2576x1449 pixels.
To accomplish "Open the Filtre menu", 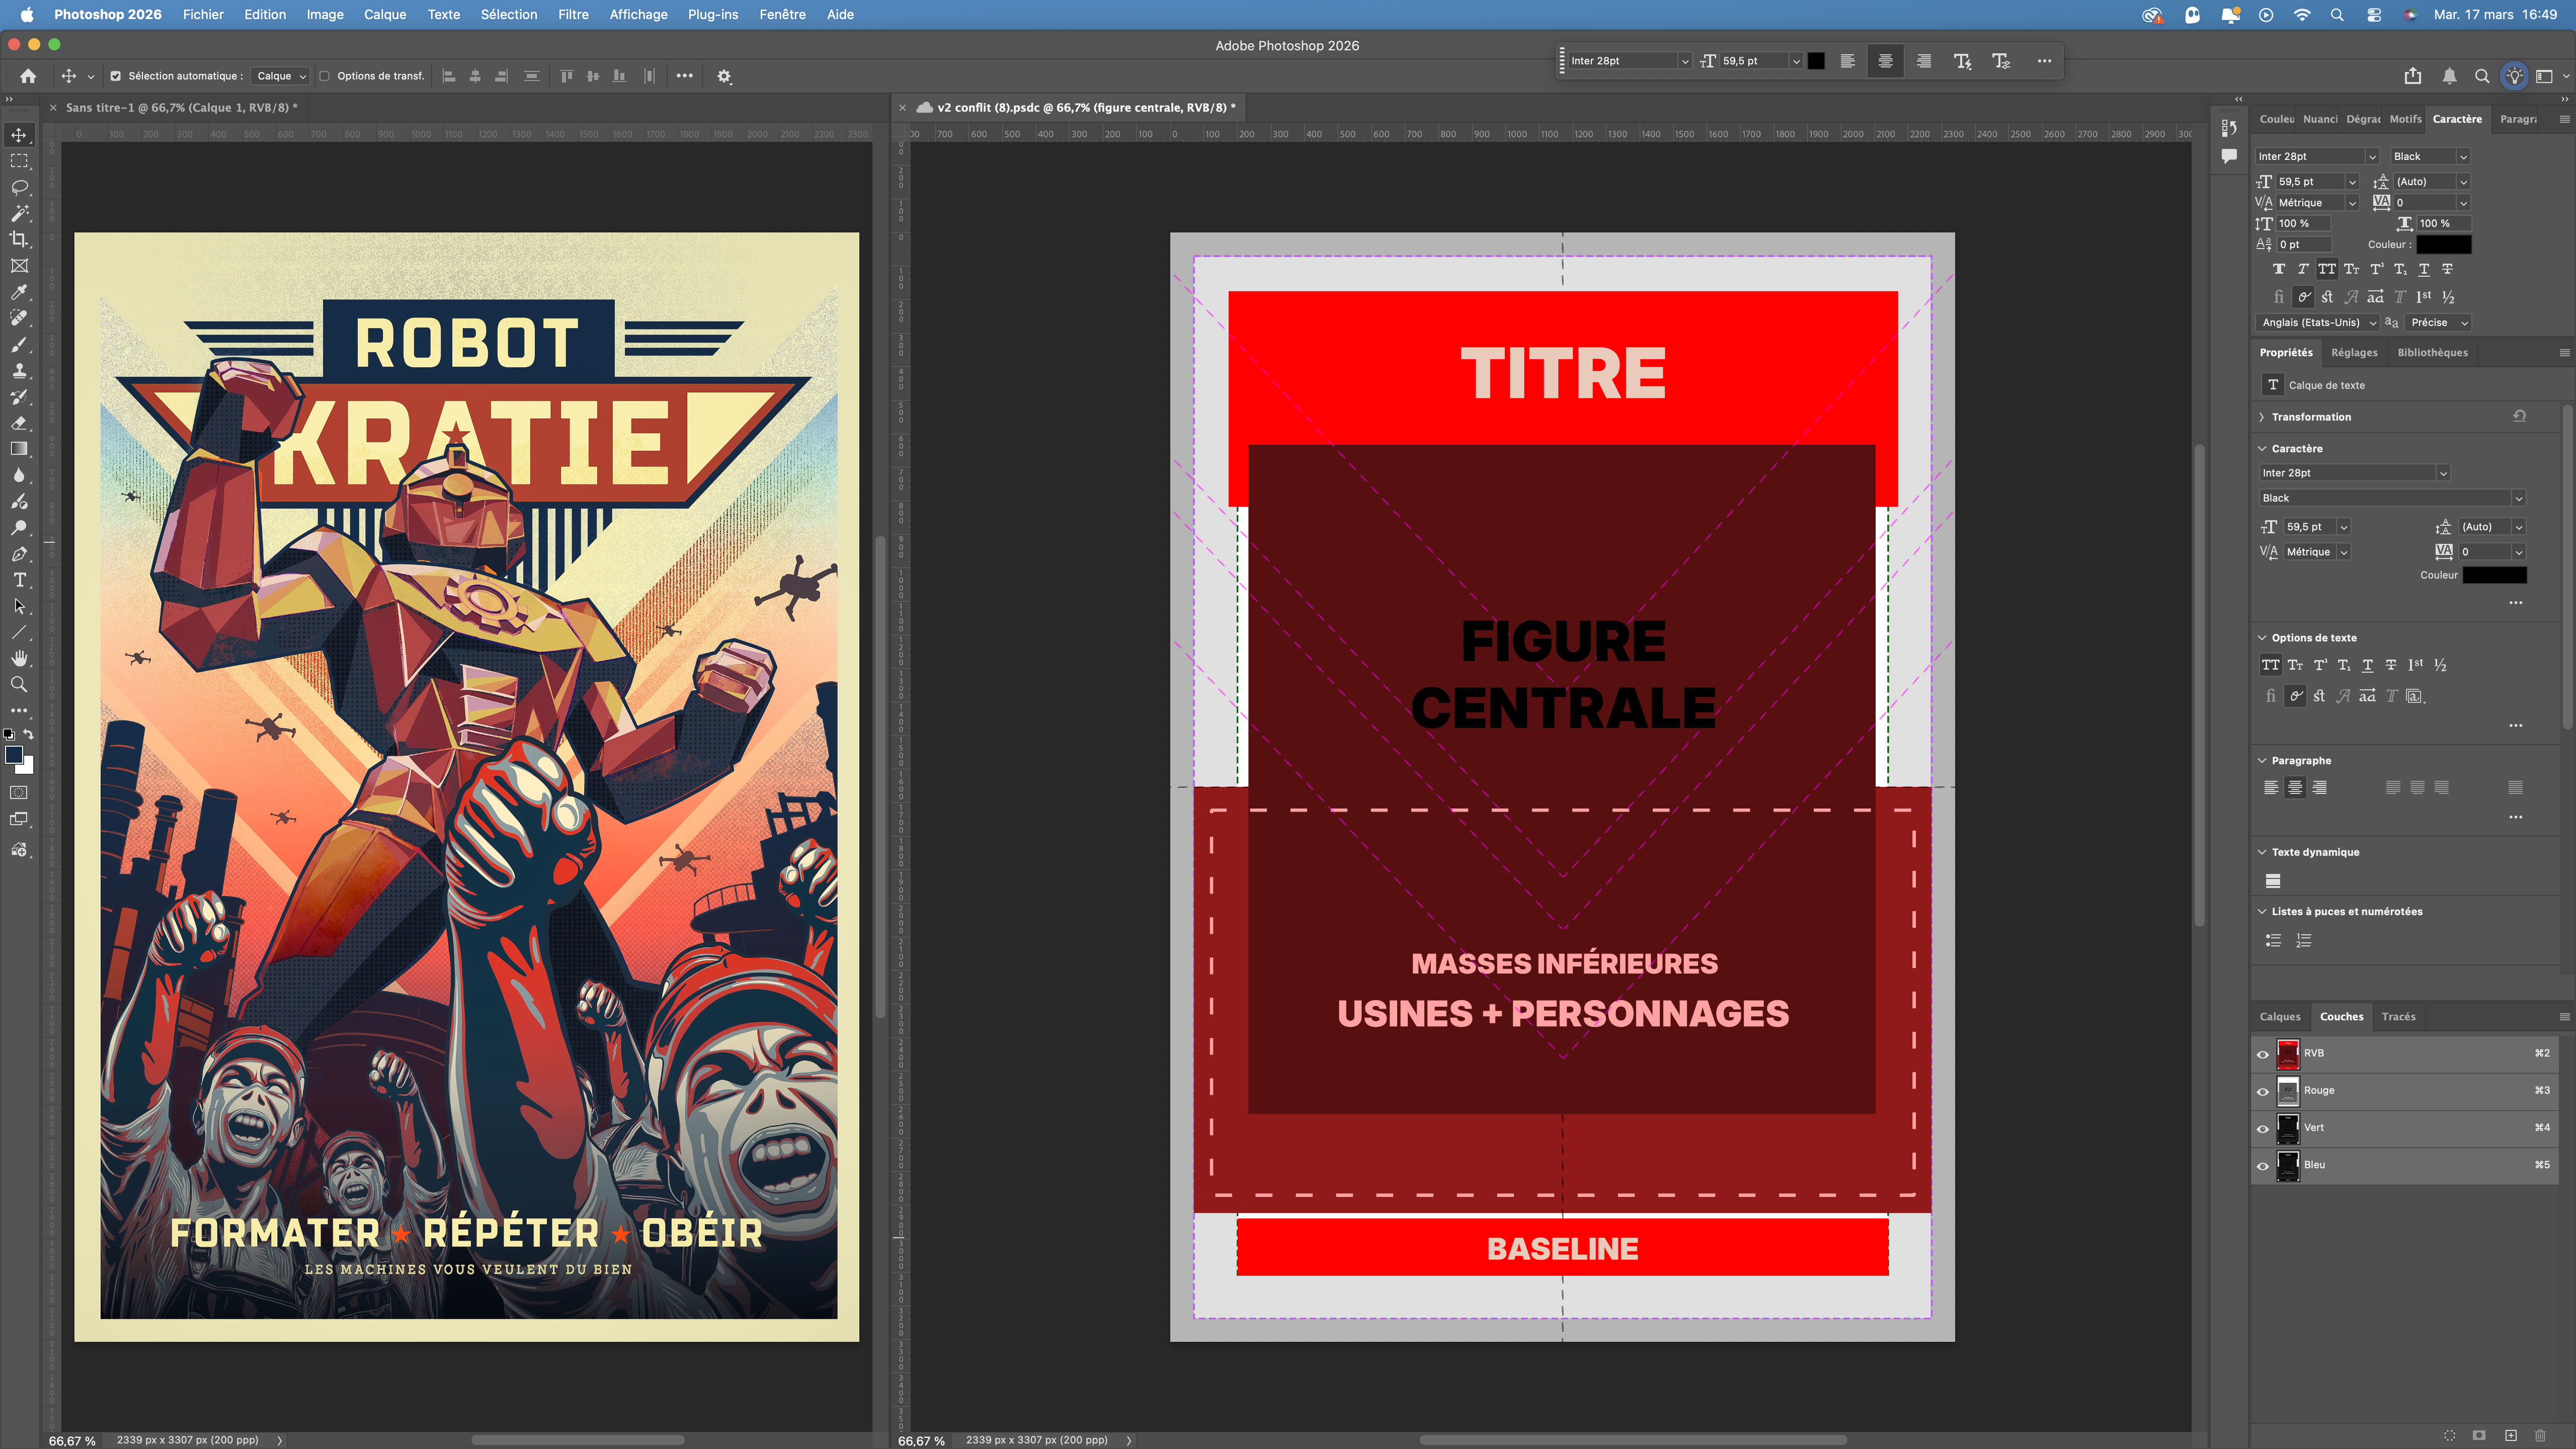I will click(x=573, y=14).
